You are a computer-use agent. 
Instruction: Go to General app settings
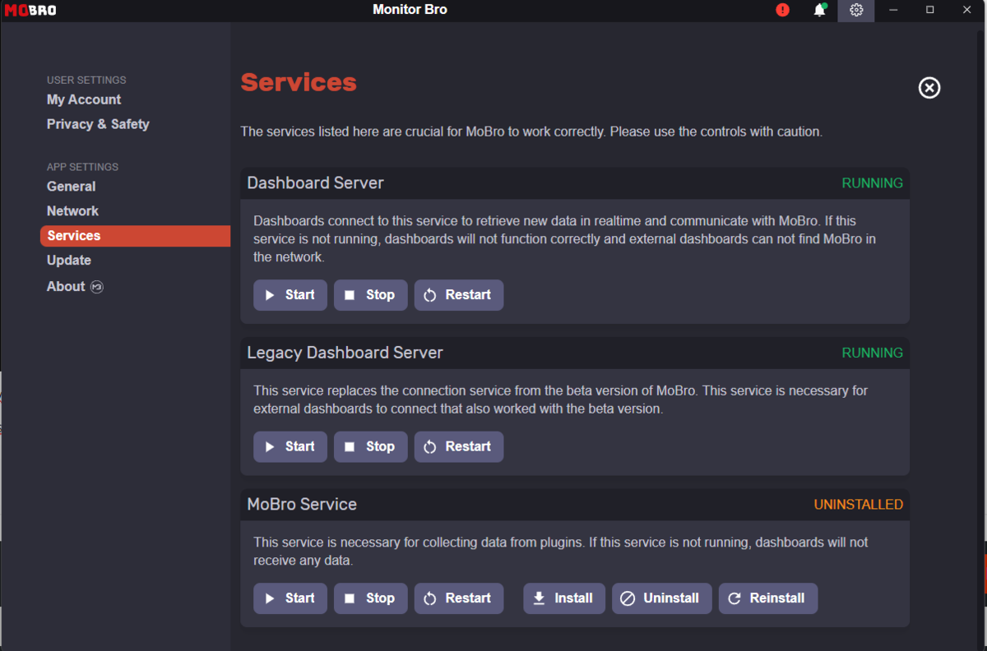tap(71, 187)
